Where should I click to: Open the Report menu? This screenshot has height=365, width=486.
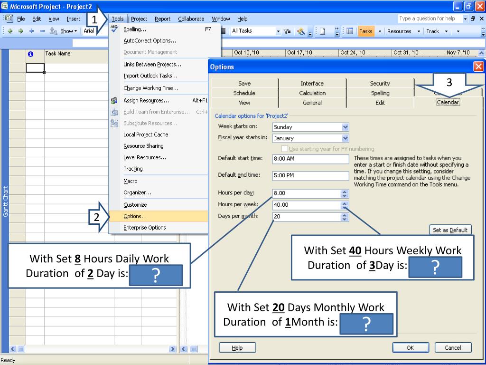163,19
